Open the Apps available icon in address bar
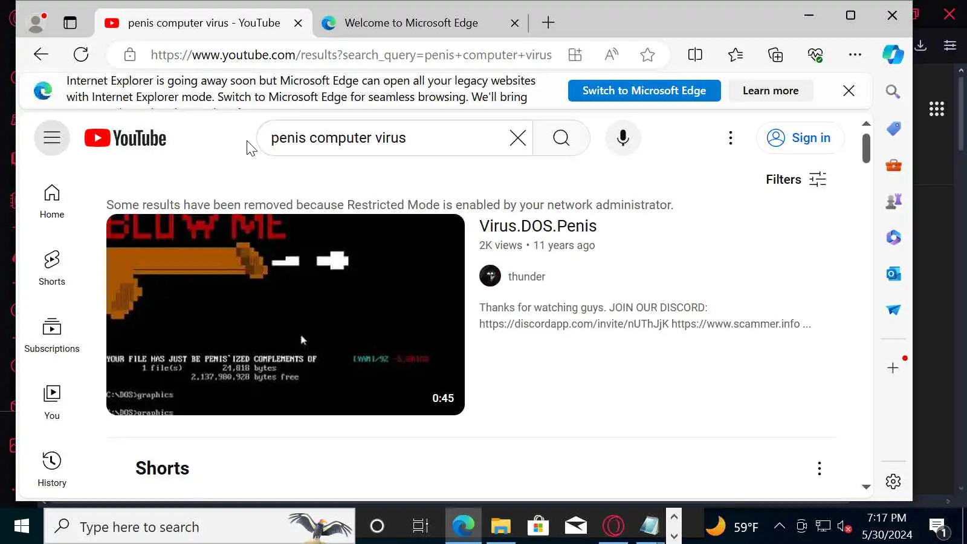 (575, 55)
